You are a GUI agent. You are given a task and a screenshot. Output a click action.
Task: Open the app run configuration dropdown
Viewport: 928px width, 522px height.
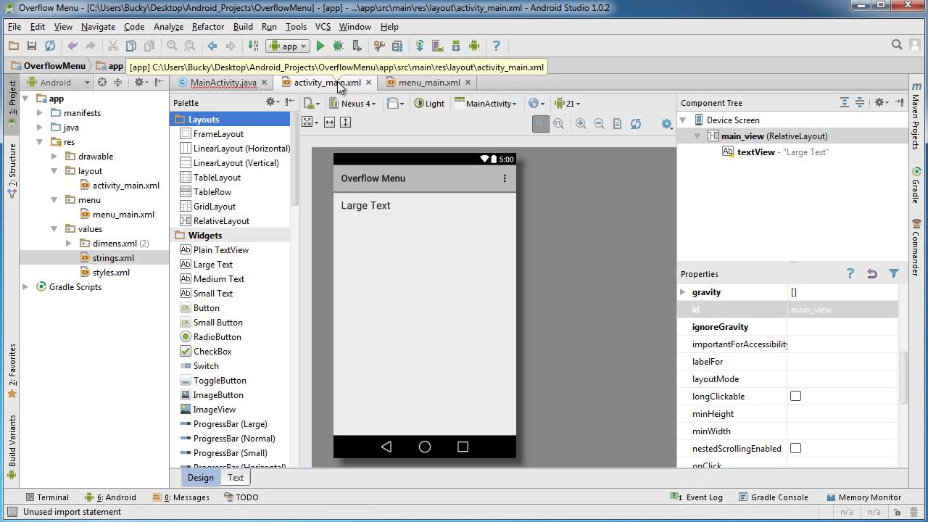[x=289, y=46]
